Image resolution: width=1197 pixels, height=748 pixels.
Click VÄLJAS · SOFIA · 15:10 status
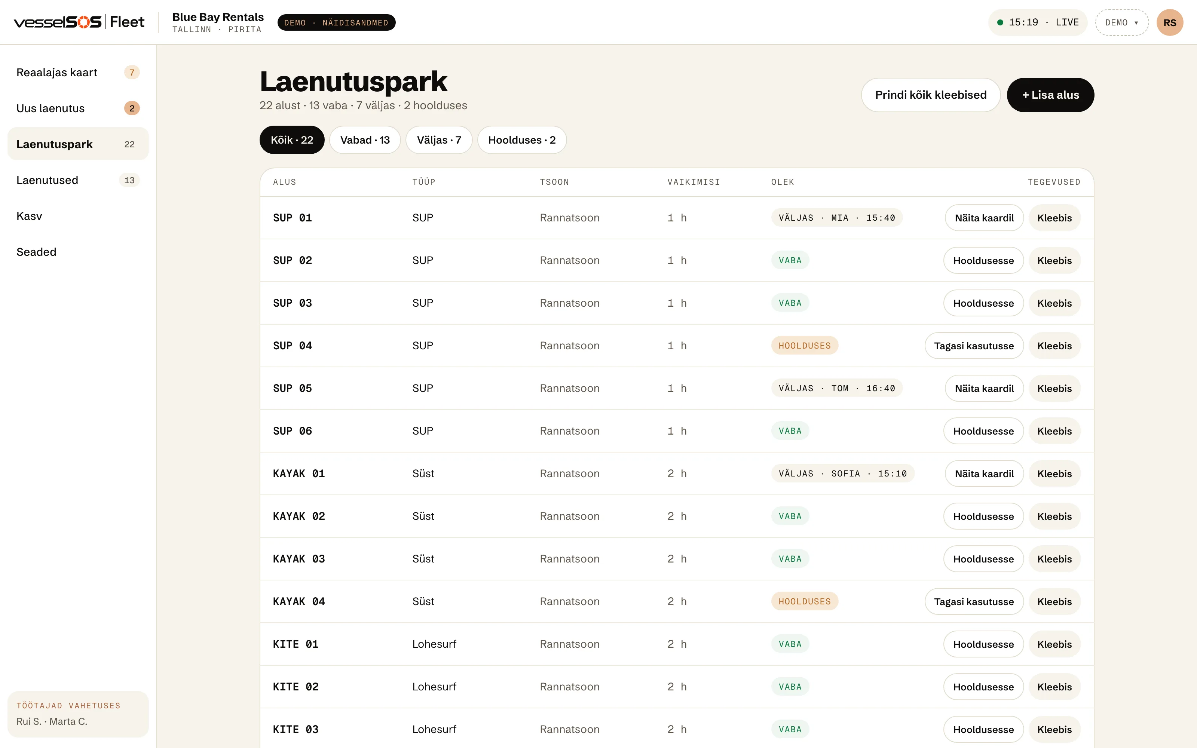(842, 473)
